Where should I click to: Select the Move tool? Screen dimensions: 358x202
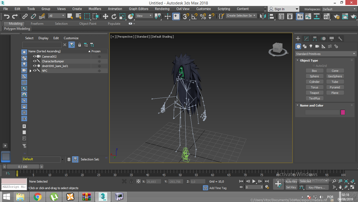pyautogui.click(x=106, y=17)
